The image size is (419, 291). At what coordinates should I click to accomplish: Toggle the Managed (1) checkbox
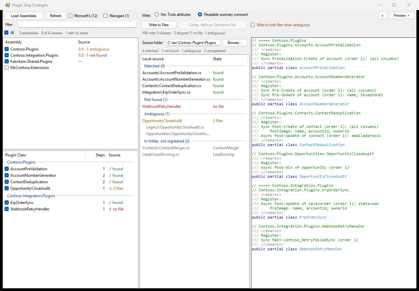(106, 16)
